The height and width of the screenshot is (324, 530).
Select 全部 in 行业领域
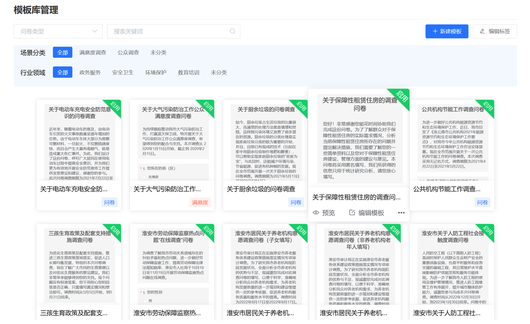click(63, 72)
